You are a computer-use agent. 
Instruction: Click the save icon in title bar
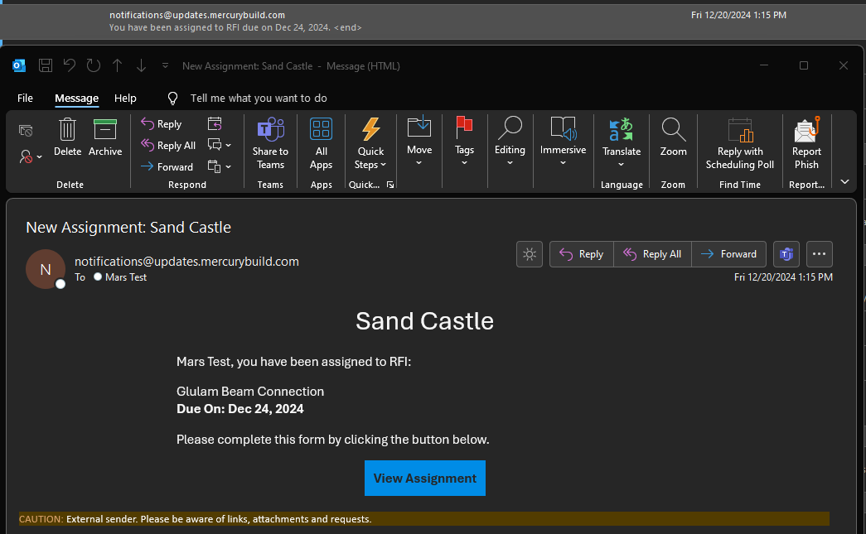tap(46, 65)
